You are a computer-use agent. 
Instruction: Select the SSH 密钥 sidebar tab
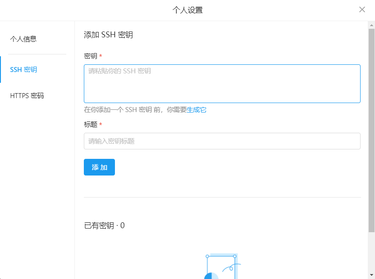tap(23, 70)
